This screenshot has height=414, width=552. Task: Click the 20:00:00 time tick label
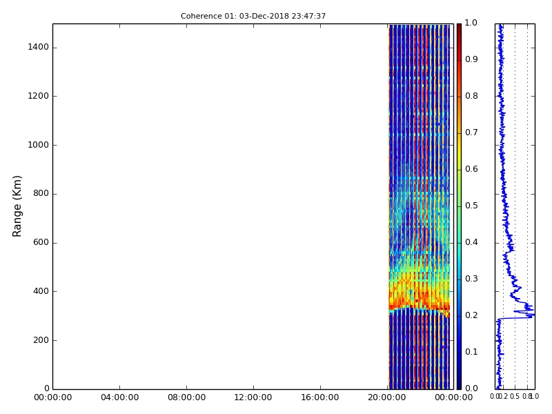(x=387, y=397)
